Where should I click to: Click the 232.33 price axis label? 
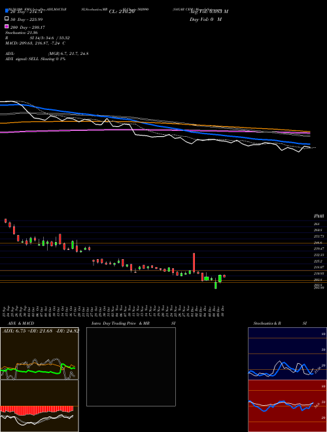(x=320, y=255)
